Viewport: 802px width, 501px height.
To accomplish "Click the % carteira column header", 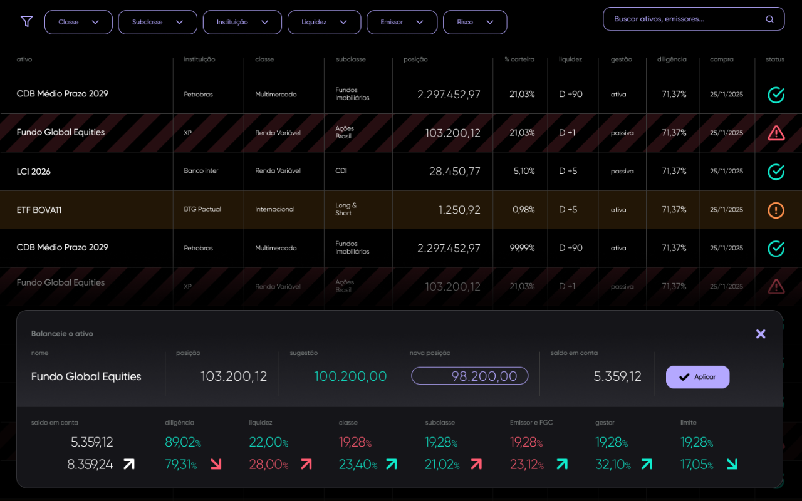I will pyautogui.click(x=519, y=59).
